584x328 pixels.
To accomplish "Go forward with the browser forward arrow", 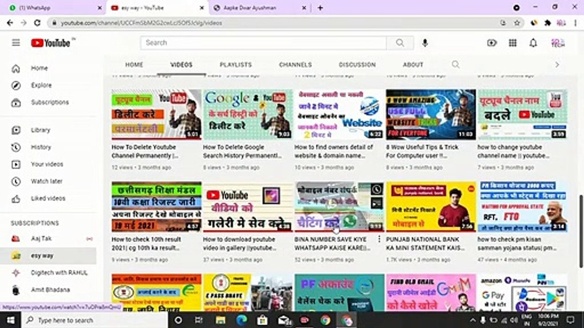I will pos(24,23).
